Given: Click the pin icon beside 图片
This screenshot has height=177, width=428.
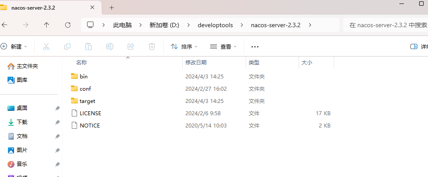Looking at the screenshot, I should point(57,150).
